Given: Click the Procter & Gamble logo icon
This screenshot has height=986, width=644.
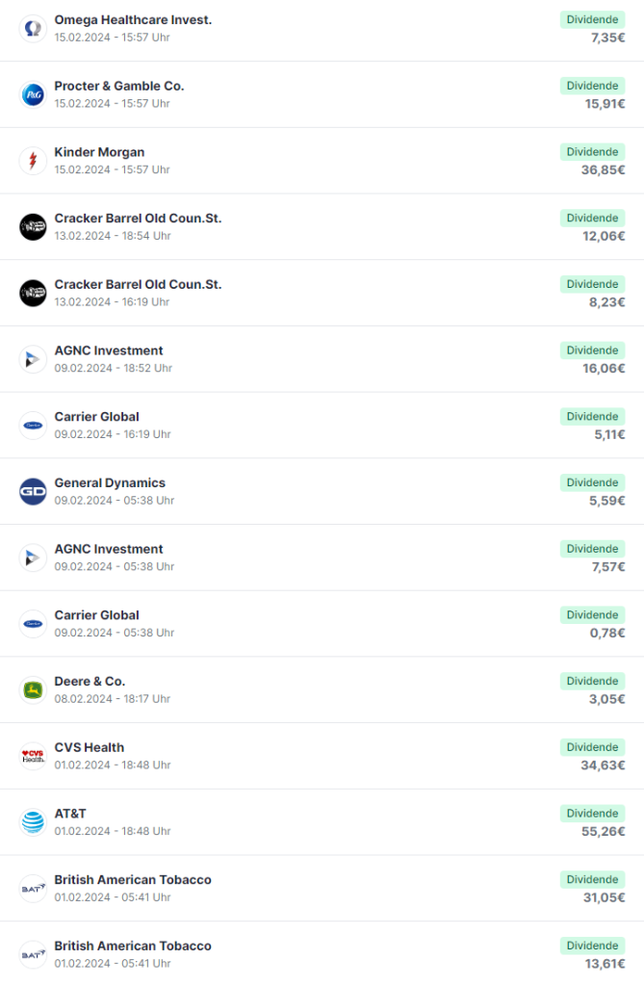Looking at the screenshot, I should [x=33, y=95].
